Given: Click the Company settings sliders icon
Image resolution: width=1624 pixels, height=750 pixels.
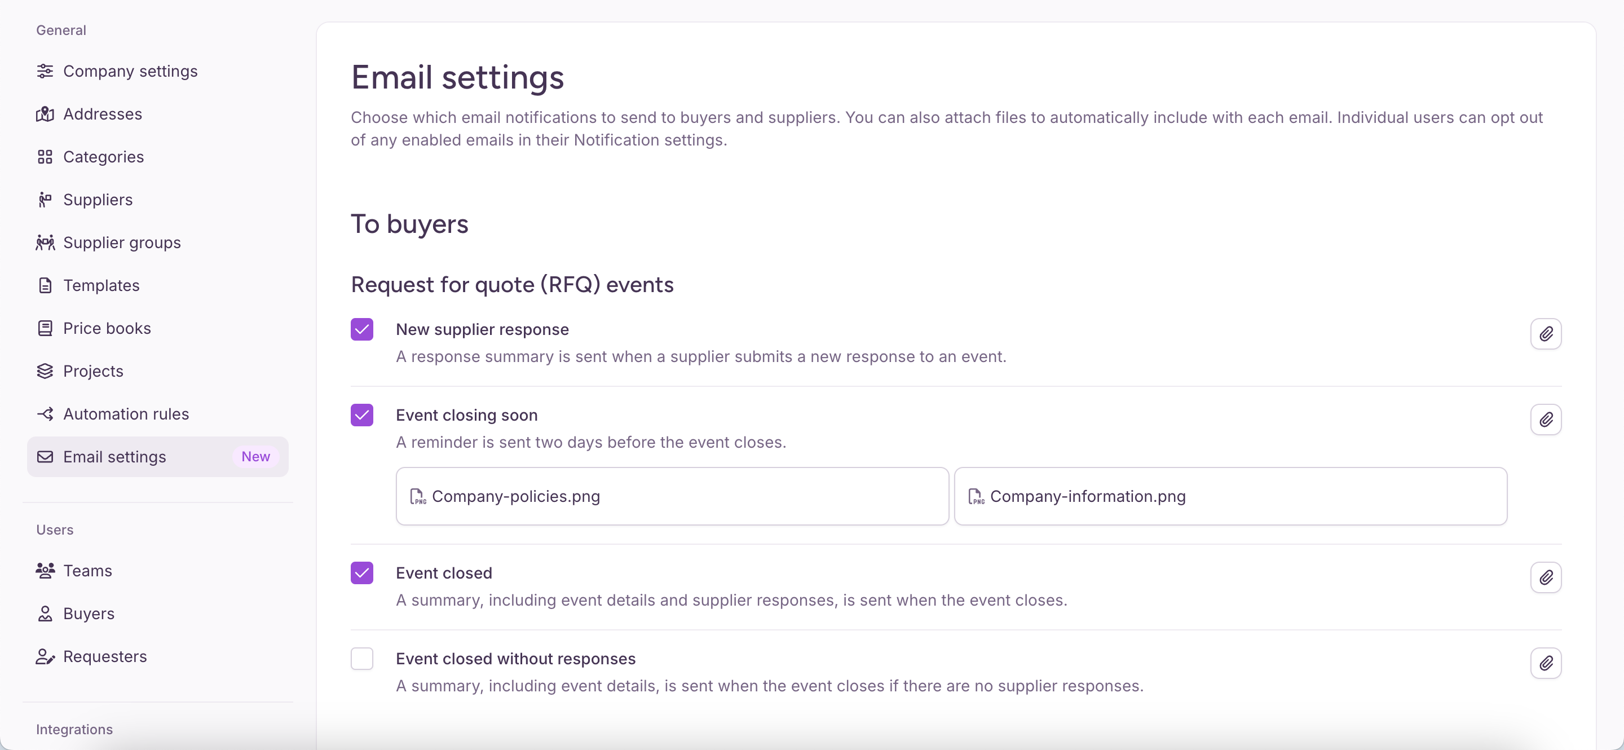Looking at the screenshot, I should pyautogui.click(x=45, y=71).
